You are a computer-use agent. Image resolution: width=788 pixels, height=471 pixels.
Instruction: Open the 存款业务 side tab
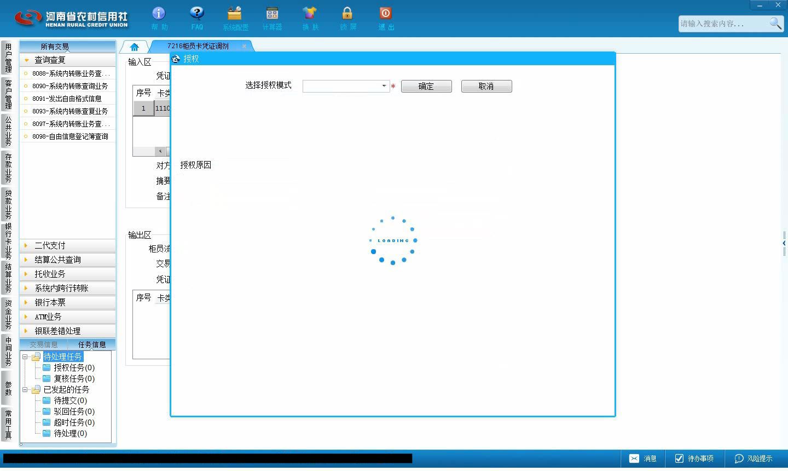coord(8,168)
